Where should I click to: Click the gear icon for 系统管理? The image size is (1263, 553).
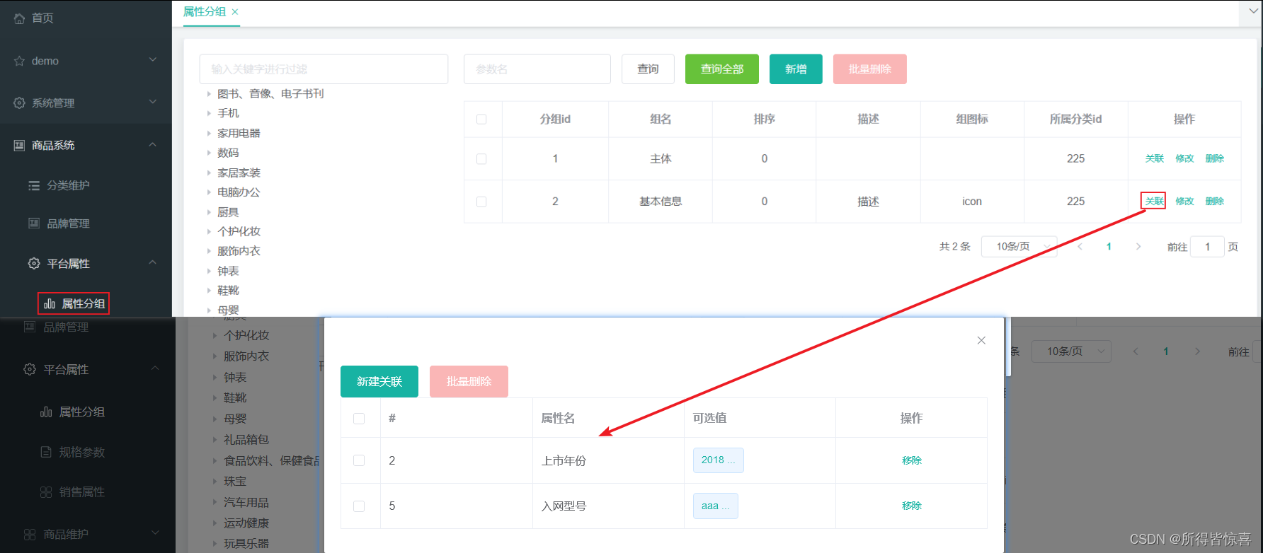tap(19, 103)
